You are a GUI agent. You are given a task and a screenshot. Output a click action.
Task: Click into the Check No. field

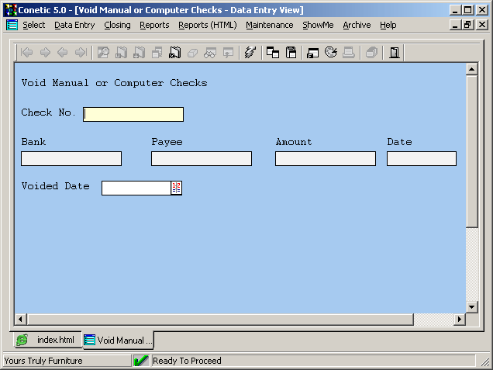tap(133, 114)
